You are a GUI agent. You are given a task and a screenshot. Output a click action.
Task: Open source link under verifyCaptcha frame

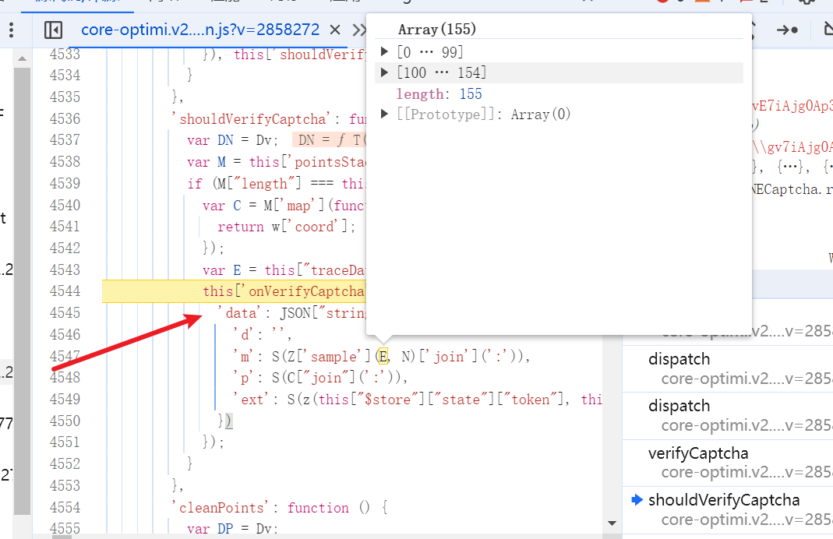coord(747,472)
